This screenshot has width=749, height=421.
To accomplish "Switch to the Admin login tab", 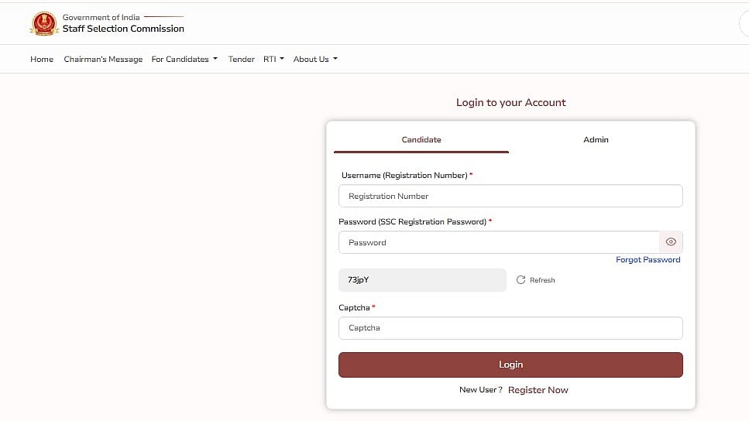I will click(596, 140).
